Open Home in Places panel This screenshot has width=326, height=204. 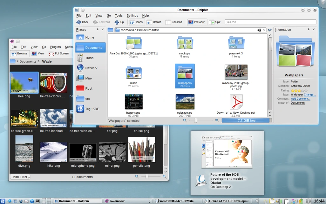pos(90,38)
